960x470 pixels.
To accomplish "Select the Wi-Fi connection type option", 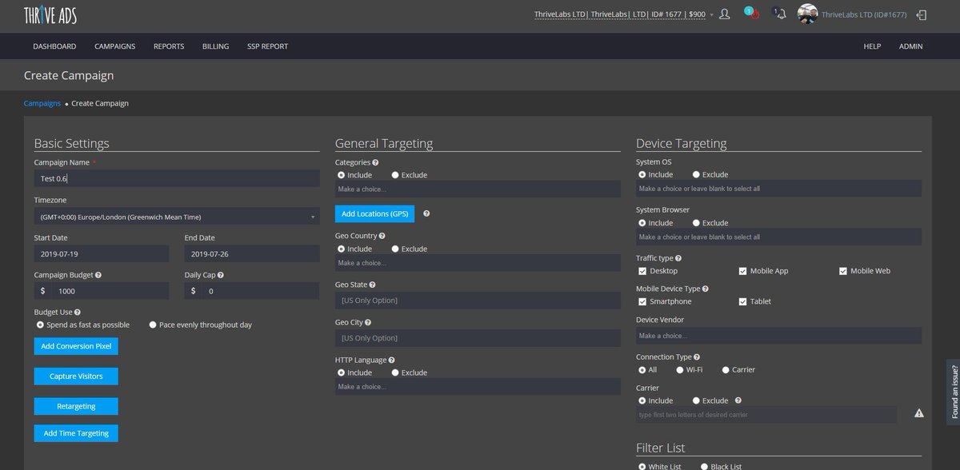I will coord(679,369).
